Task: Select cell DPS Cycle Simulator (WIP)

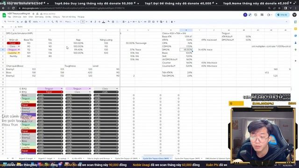Action: [20, 33]
